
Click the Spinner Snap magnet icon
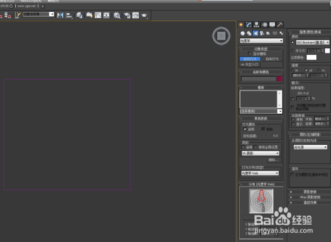point(8,15)
